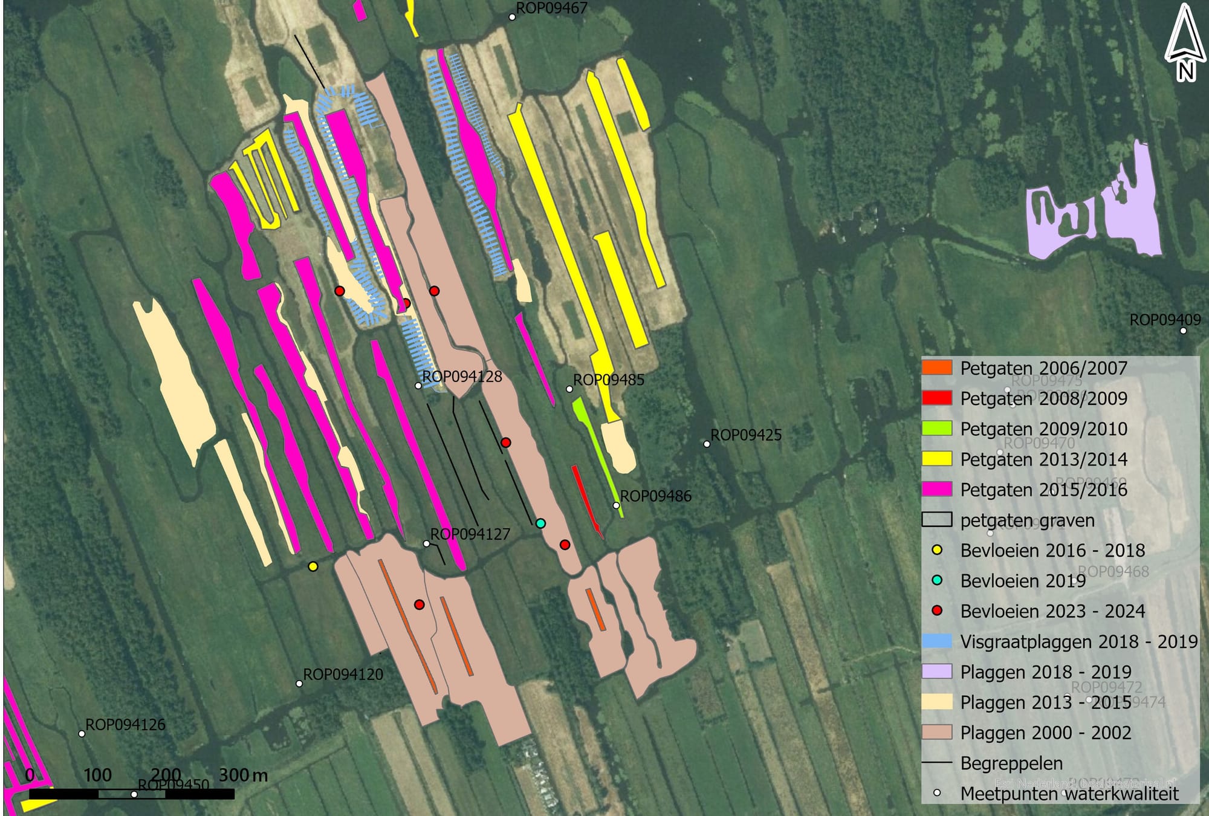Click the scale bar's 300 m label
The height and width of the screenshot is (816, 1209).
[243, 775]
